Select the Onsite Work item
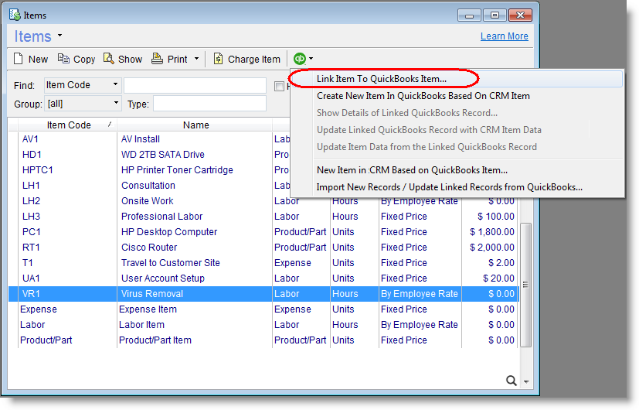The image size is (639, 410). click(147, 201)
